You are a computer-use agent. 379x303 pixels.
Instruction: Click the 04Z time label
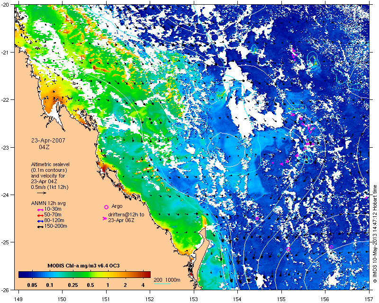click(44, 147)
